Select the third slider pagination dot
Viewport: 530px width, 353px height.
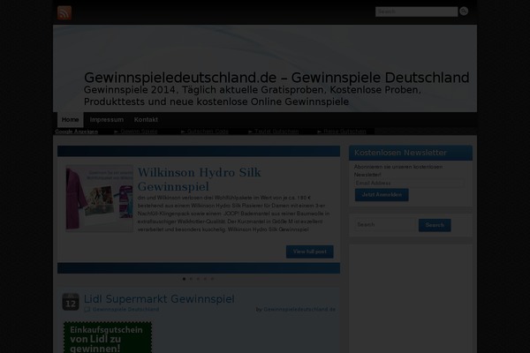tap(198, 279)
